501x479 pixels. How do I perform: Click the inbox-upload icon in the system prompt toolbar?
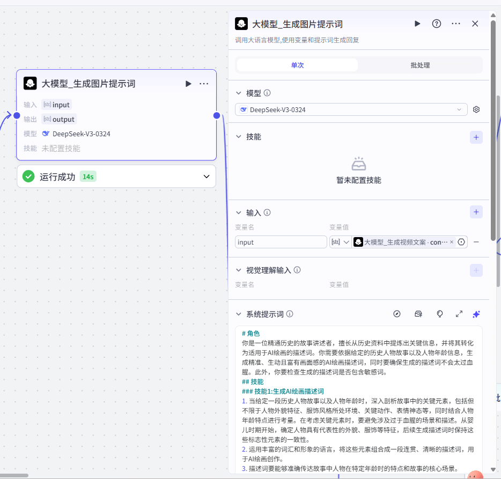tap(418, 314)
